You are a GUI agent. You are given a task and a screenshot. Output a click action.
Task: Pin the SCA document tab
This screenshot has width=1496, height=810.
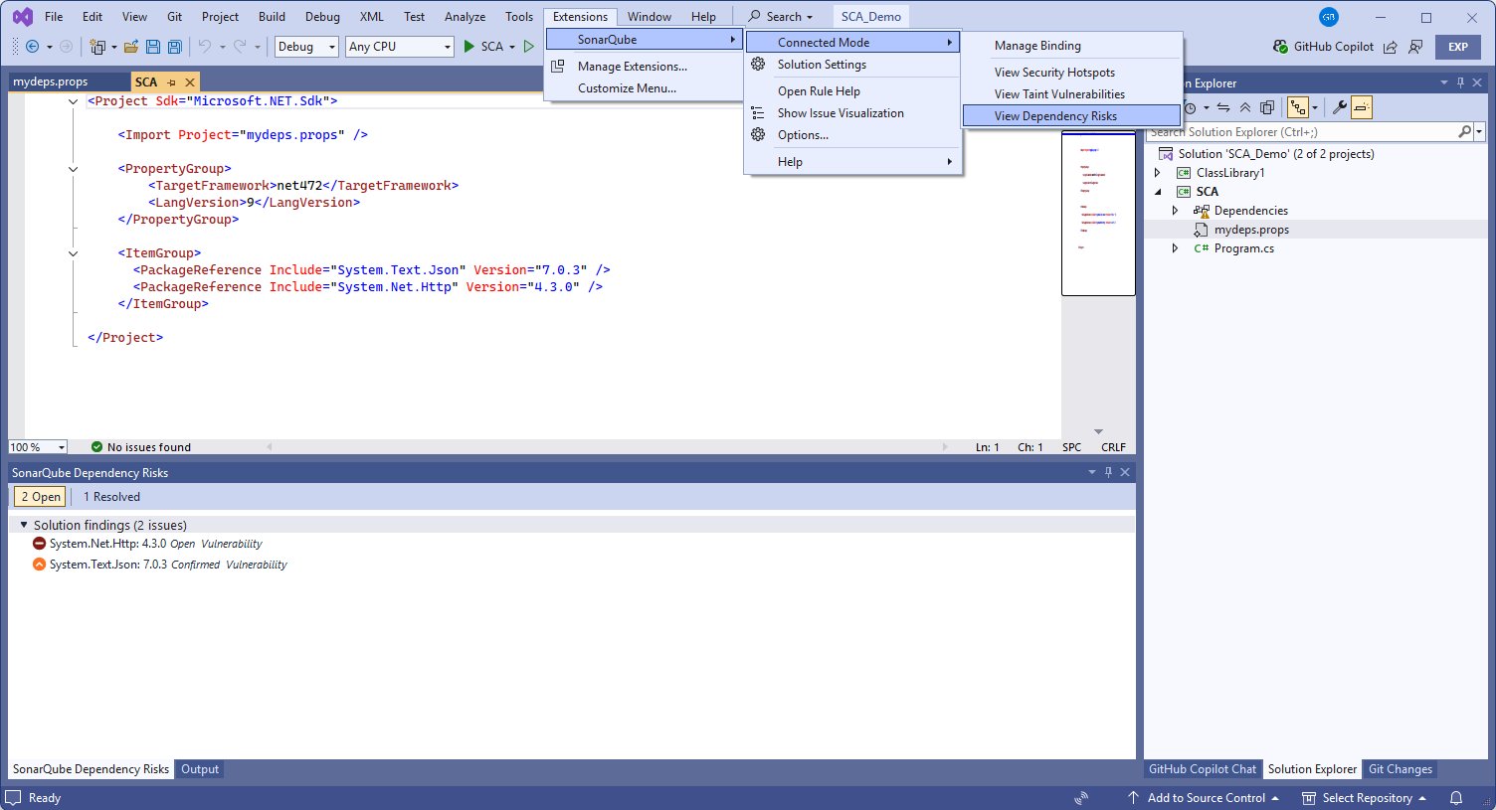tap(171, 82)
